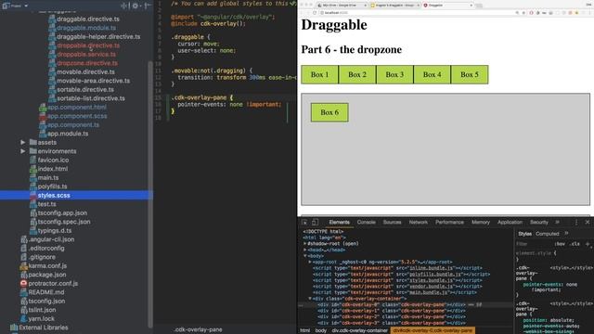594x334 pixels.
Task: Expand the head element node
Action: tap(305, 250)
